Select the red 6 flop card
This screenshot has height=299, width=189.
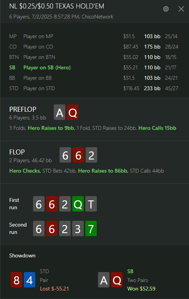click(78, 155)
